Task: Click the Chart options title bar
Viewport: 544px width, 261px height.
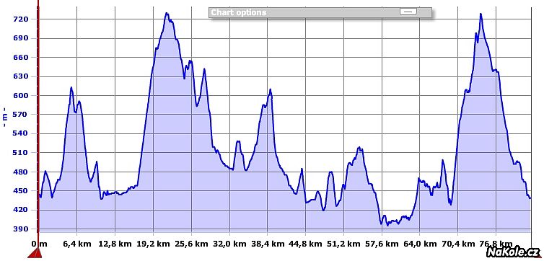Action: (x=320, y=12)
